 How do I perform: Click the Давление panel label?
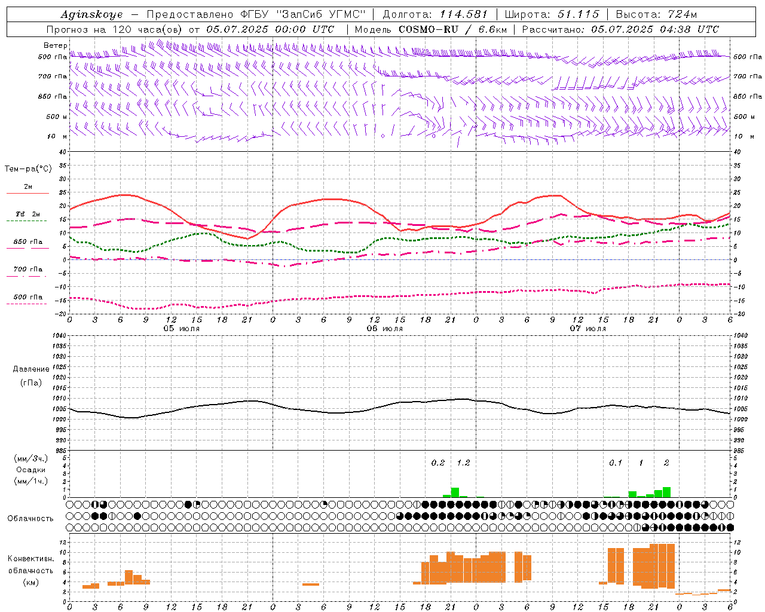[x=30, y=369]
